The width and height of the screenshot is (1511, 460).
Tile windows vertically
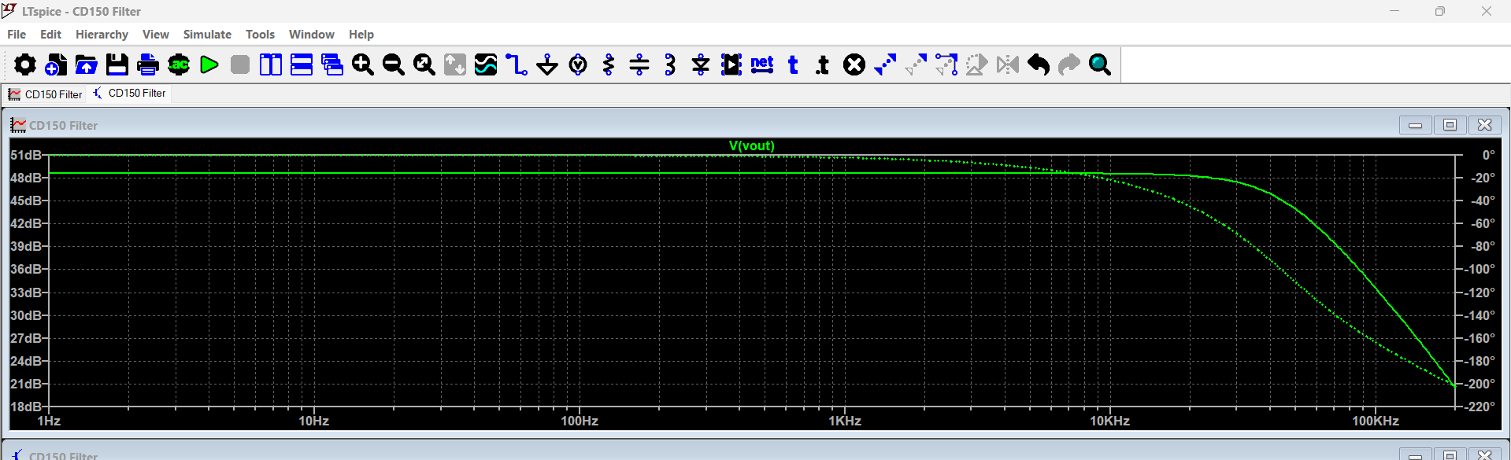271,64
